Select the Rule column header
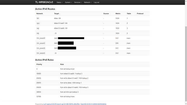The image size is (187, 105). tap(62, 64)
